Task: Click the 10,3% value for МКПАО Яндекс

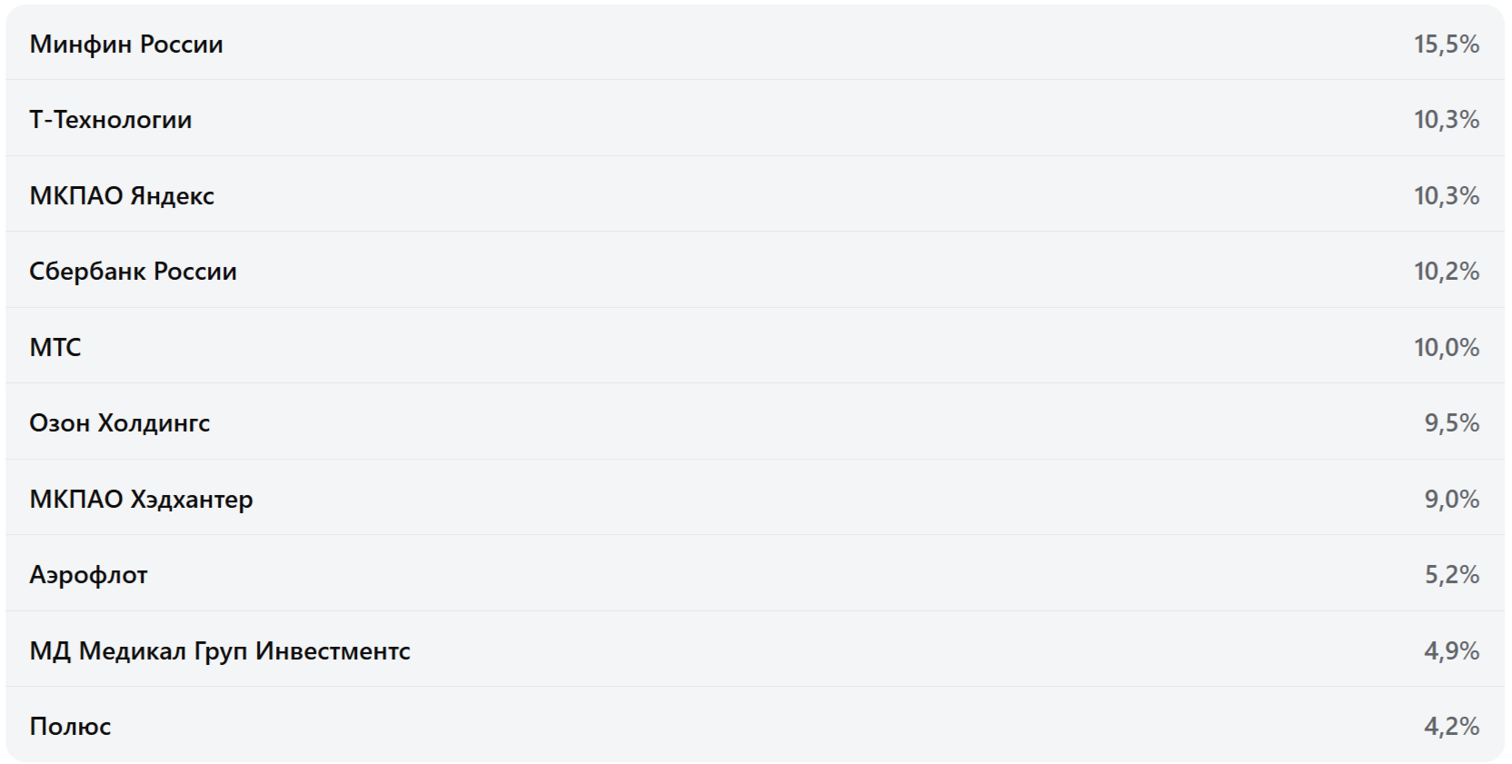Action: click(1446, 195)
